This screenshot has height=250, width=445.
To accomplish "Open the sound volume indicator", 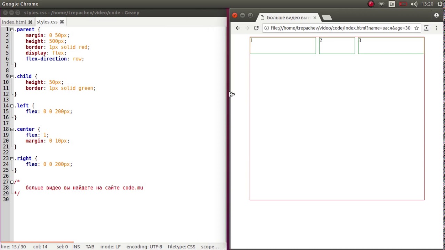I will coord(414,4).
